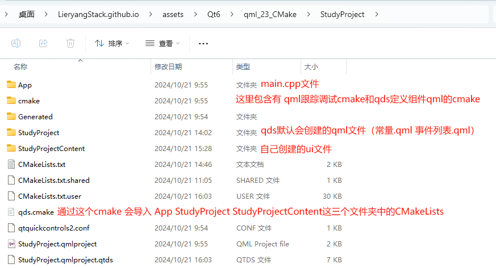
Task: Select the Generated folder name
Action: (x=35, y=116)
